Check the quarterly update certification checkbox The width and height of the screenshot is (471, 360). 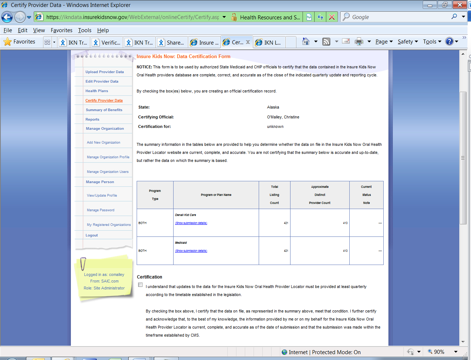140,285
